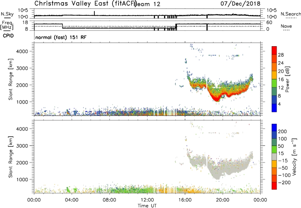The width and height of the screenshot is (301, 208).
Task: Click the "2000" tick of the velocity panel
Action: (22, 163)
